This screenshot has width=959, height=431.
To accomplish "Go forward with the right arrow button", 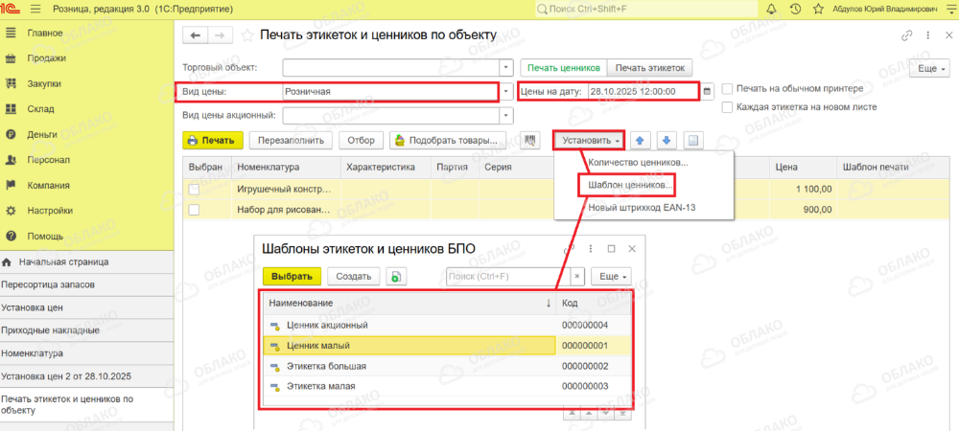I will pyautogui.click(x=221, y=35).
